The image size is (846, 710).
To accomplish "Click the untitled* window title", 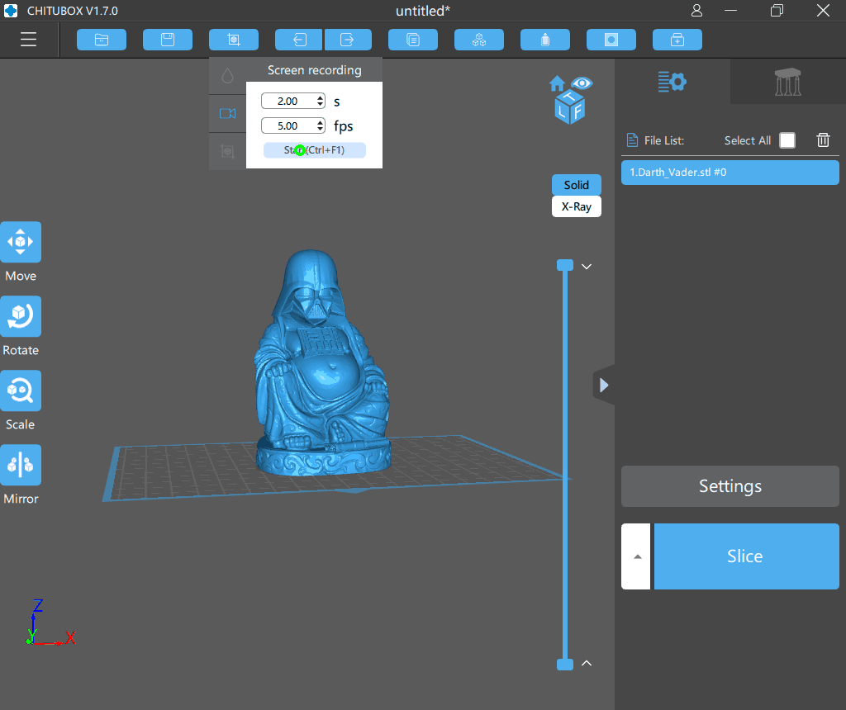I will coord(423,11).
